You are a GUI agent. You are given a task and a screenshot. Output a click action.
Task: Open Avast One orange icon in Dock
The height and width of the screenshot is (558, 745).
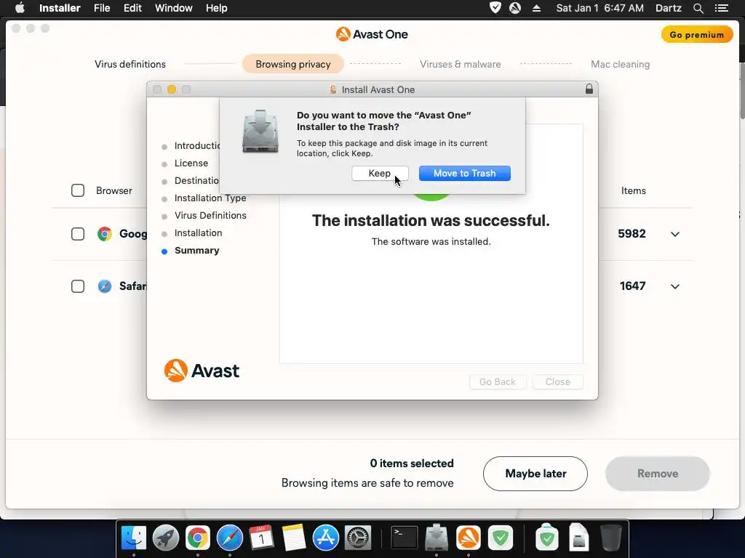(469, 538)
